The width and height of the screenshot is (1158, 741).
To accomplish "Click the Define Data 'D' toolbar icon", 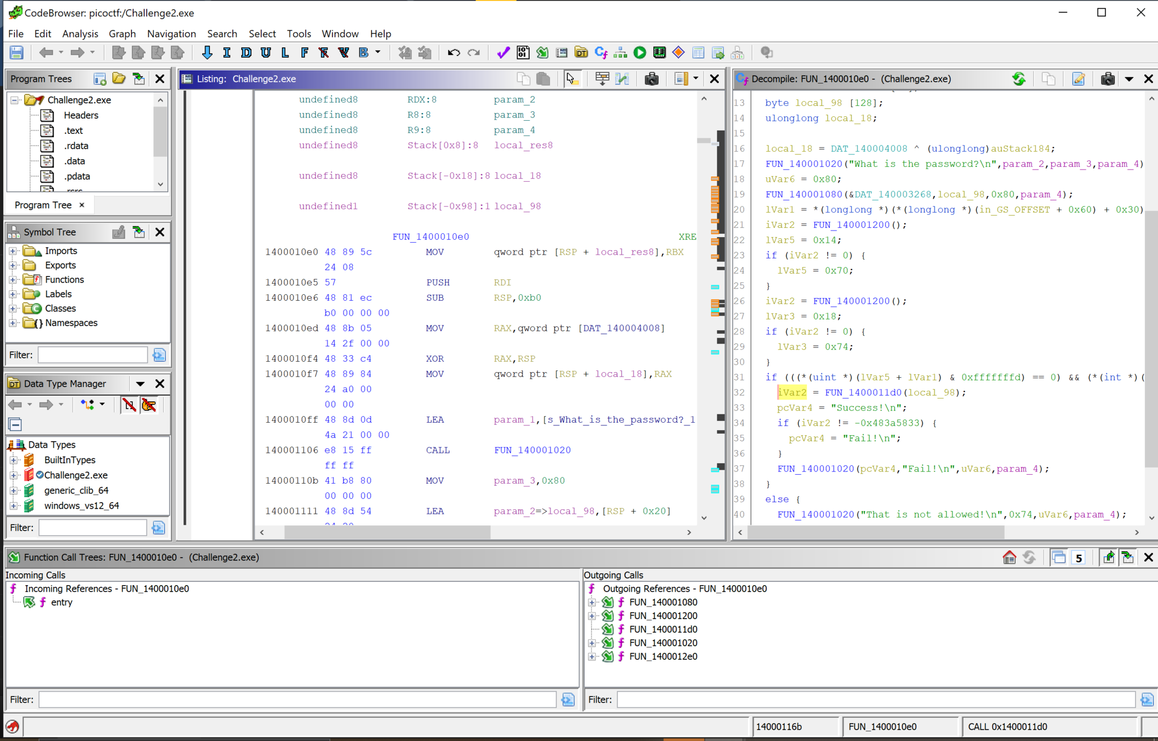I will click(x=246, y=53).
